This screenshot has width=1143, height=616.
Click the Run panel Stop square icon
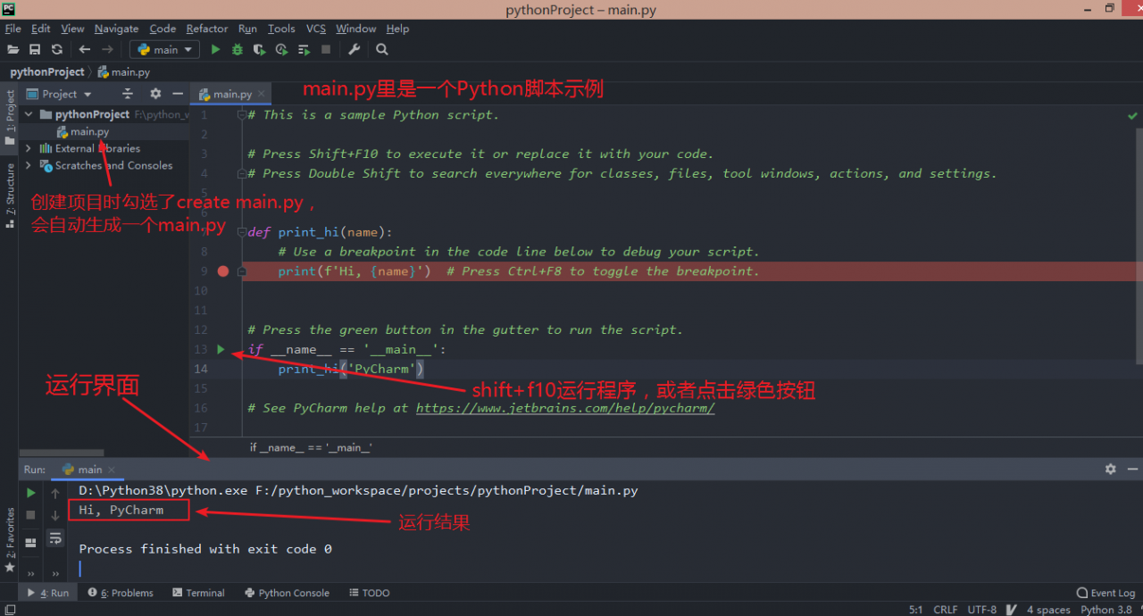pos(31,515)
